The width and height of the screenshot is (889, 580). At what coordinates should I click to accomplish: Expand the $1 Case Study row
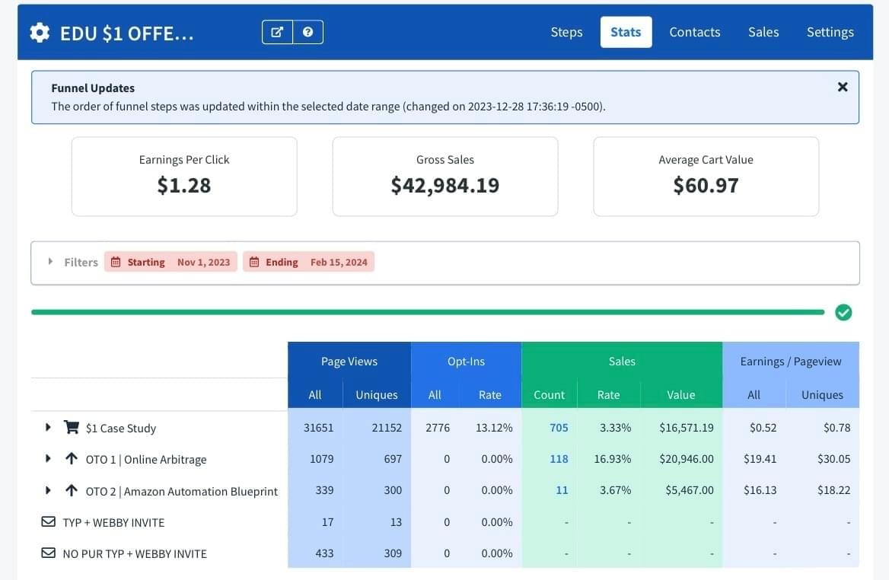48,428
